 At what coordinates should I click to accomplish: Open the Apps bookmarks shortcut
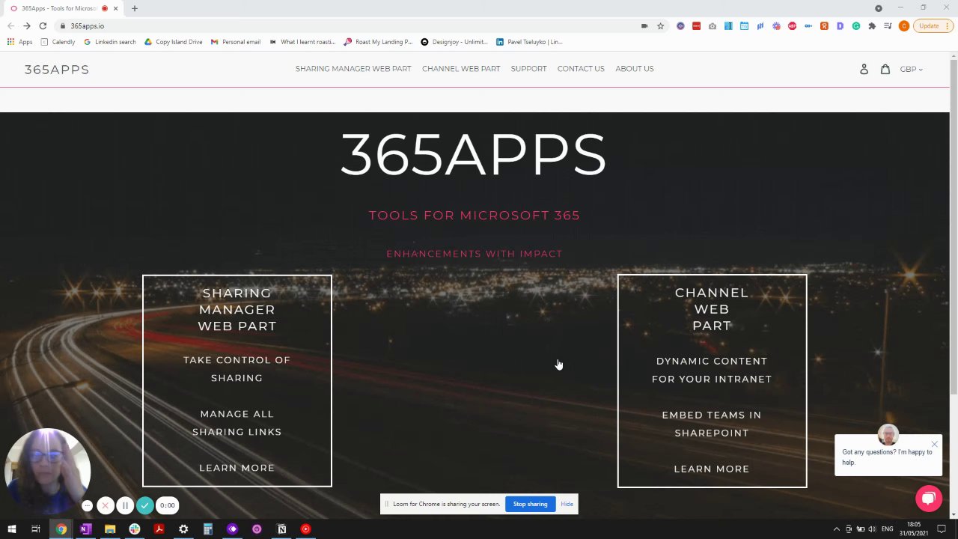(x=19, y=42)
